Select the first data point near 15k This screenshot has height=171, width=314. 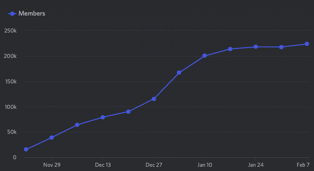tap(26, 149)
